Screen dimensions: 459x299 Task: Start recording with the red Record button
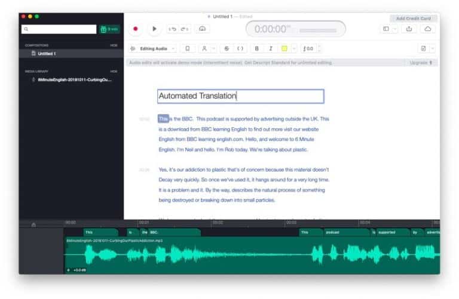[x=135, y=29]
